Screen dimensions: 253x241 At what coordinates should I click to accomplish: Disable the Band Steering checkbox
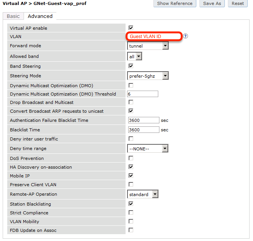point(131,66)
